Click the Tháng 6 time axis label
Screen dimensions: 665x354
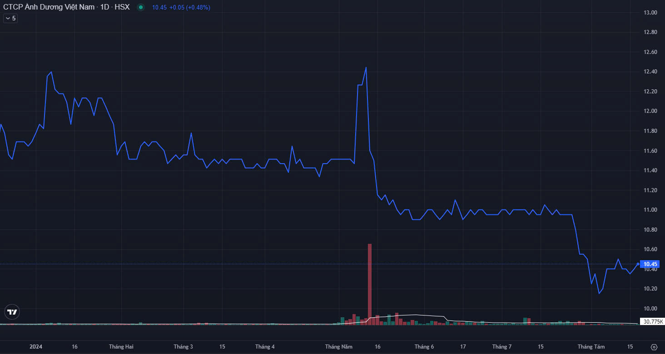(x=424, y=347)
